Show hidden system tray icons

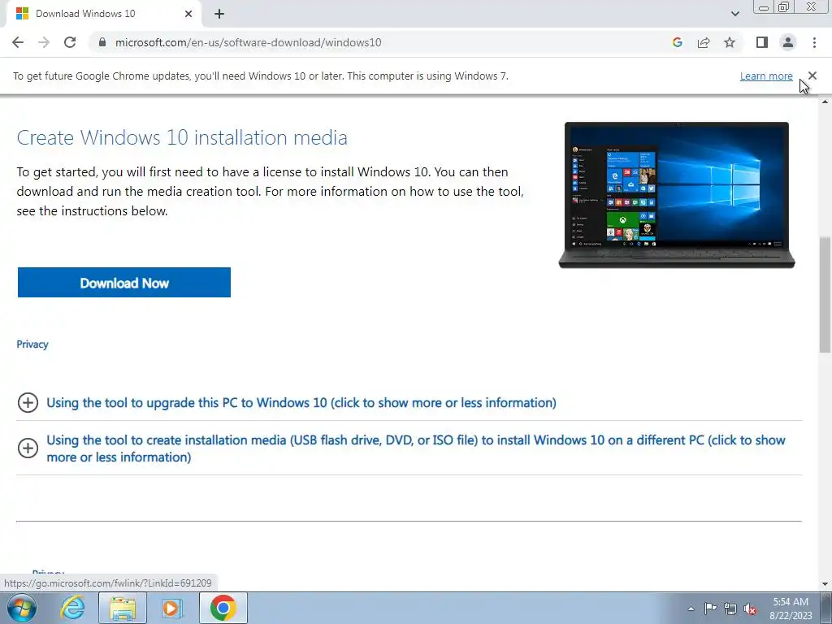(691, 609)
